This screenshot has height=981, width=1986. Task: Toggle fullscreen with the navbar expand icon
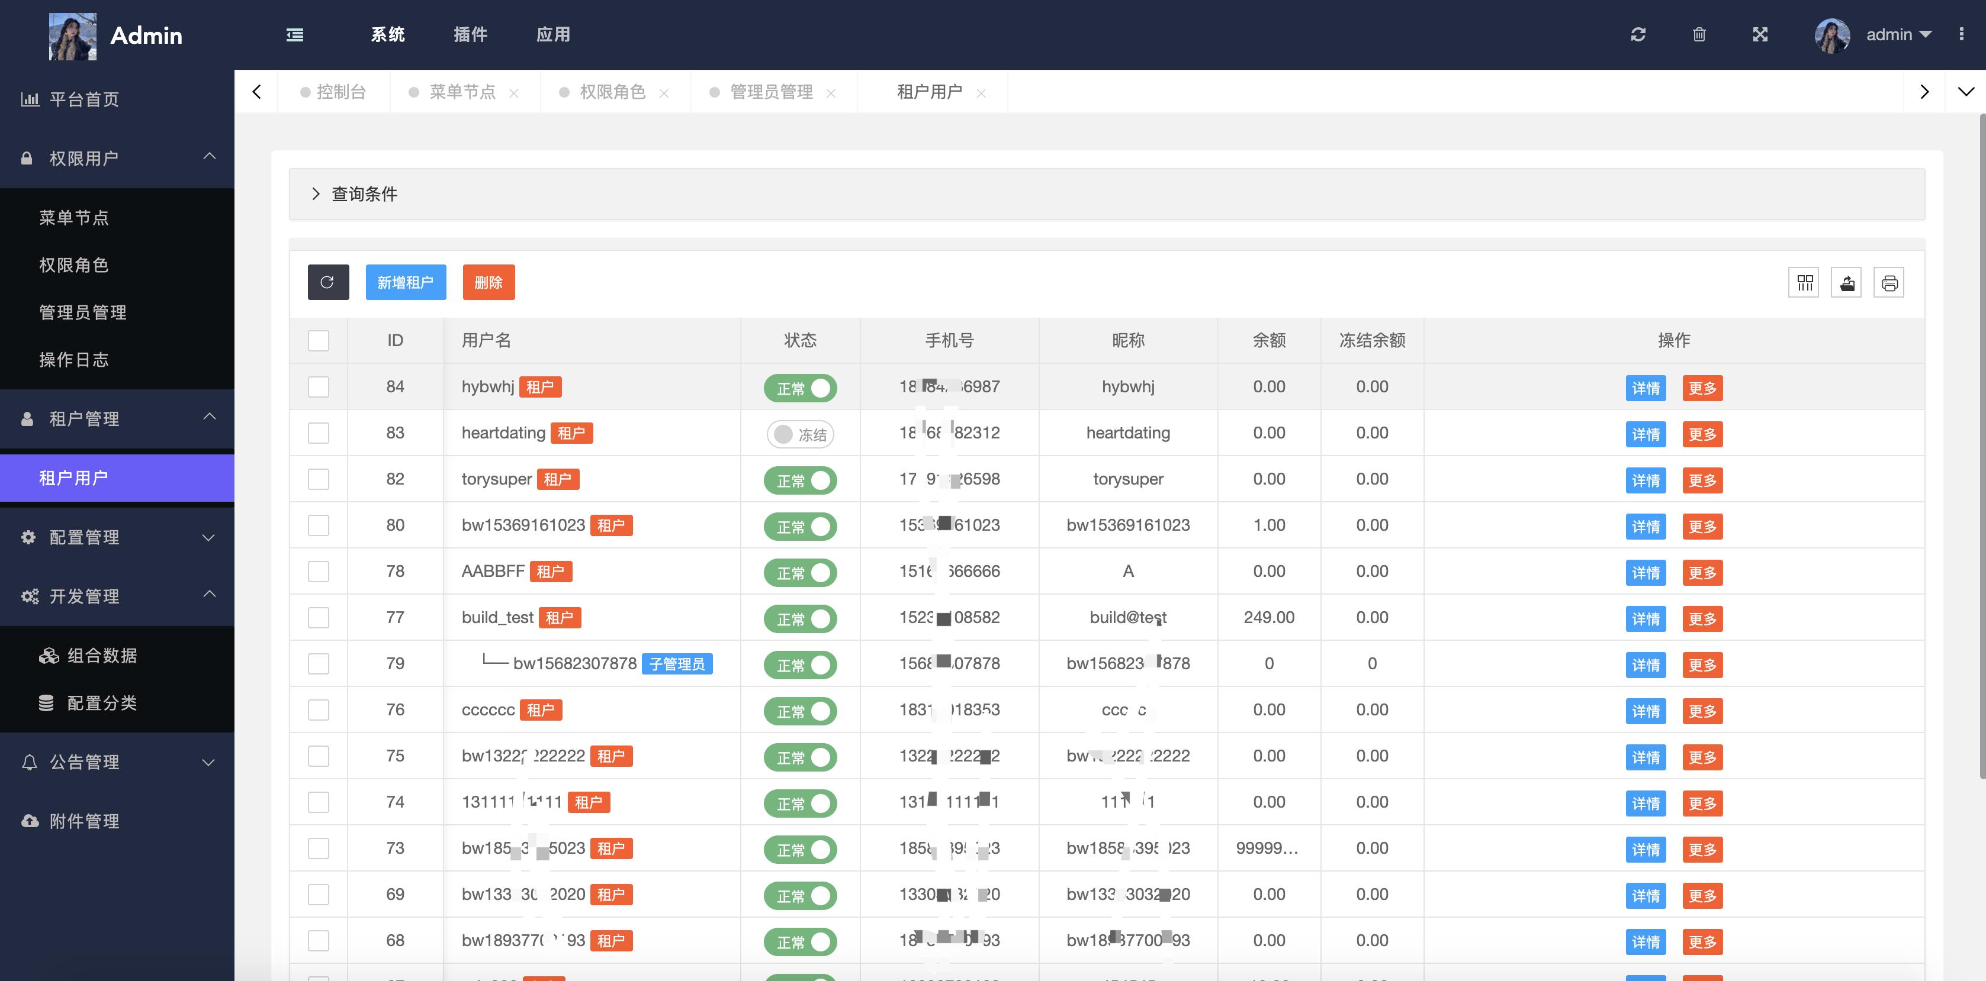click(x=1760, y=35)
